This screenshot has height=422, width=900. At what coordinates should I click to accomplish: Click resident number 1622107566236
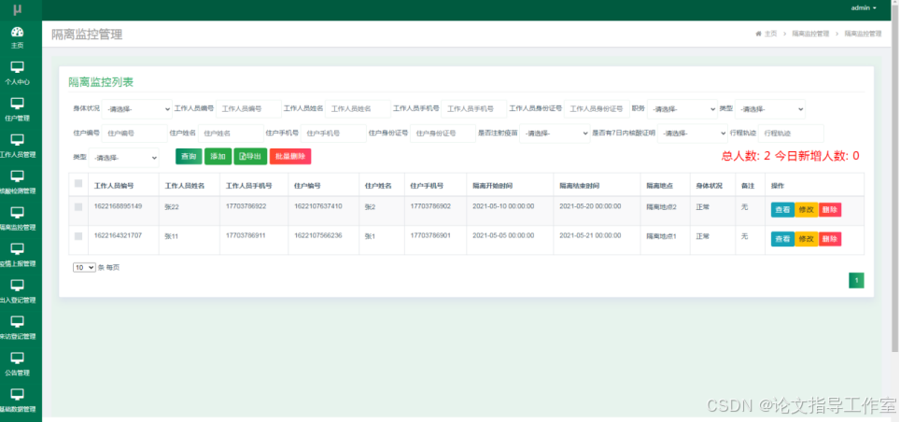coord(318,235)
